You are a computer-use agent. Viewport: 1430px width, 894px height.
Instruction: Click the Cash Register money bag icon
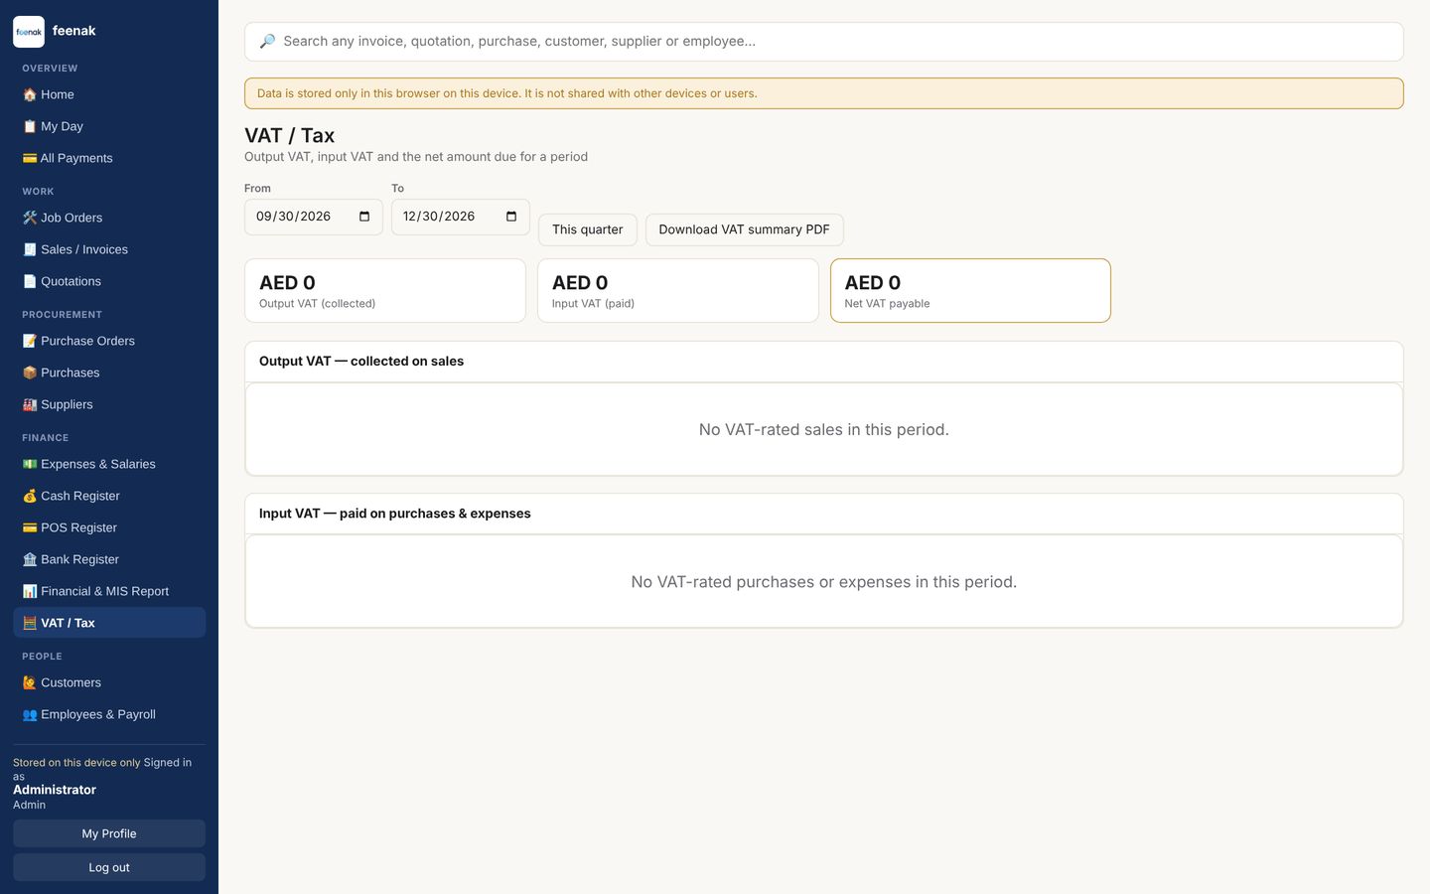(x=30, y=496)
